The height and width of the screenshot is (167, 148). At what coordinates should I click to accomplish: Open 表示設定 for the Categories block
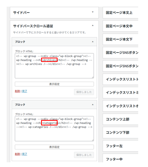(x=54, y=147)
